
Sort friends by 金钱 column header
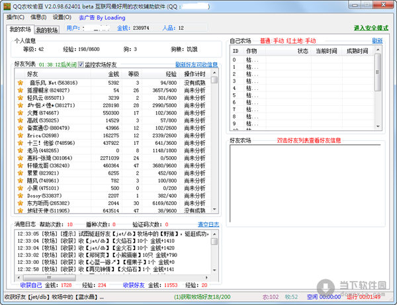point(106,74)
